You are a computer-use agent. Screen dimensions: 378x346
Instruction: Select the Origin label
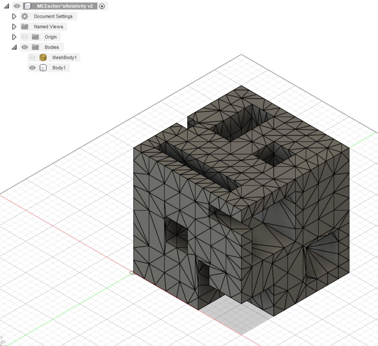pyautogui.click(x=50, y=37)
